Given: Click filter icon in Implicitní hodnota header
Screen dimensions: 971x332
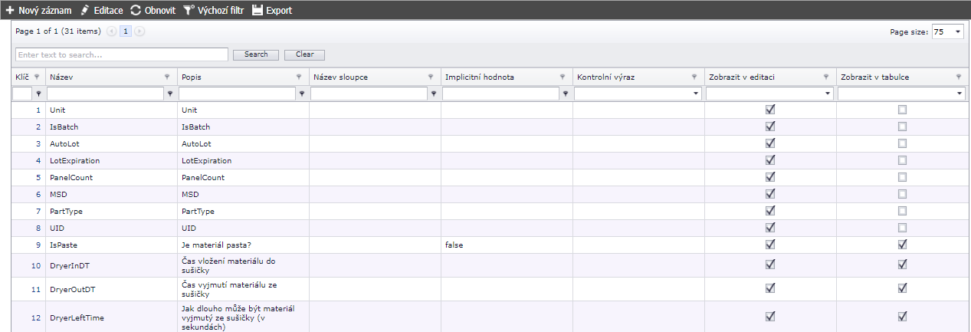Looking at the screenshot, I should point(563,77).
